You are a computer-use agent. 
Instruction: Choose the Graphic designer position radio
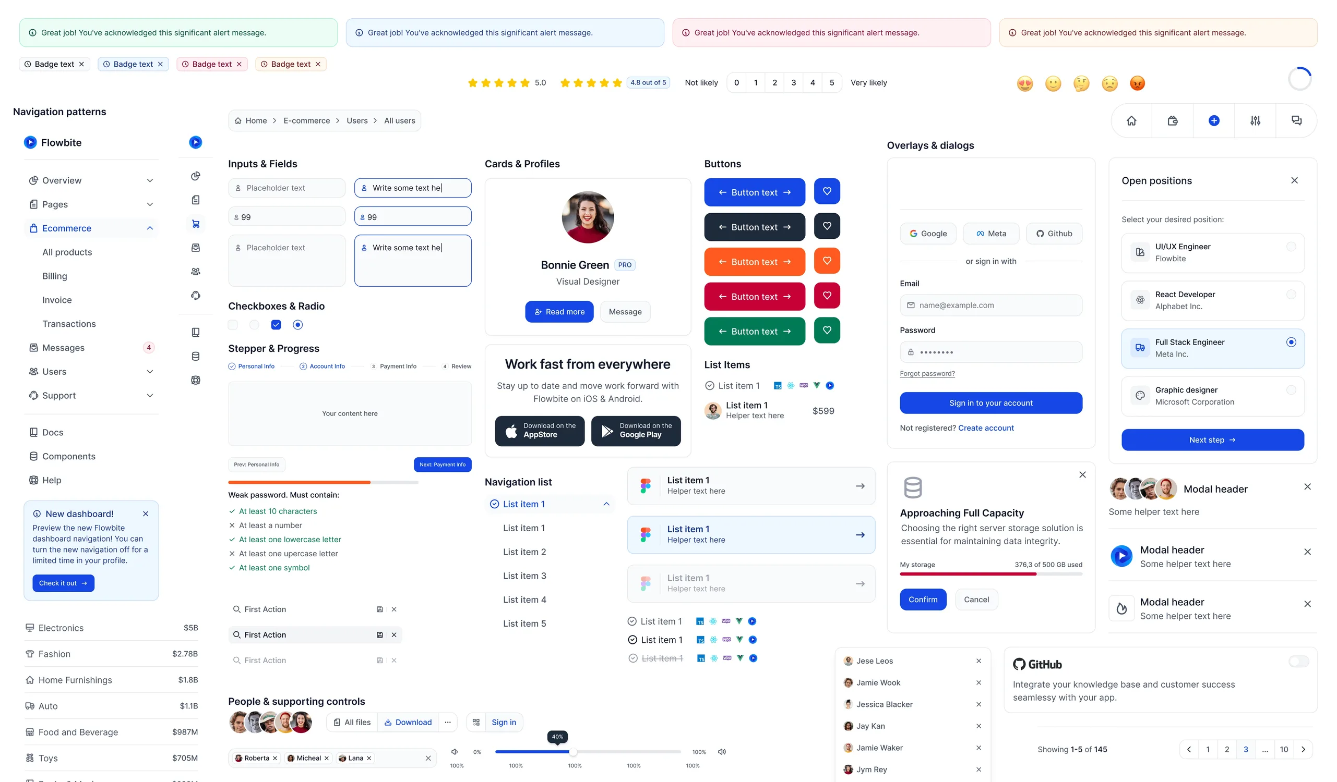click(1292, 389)
